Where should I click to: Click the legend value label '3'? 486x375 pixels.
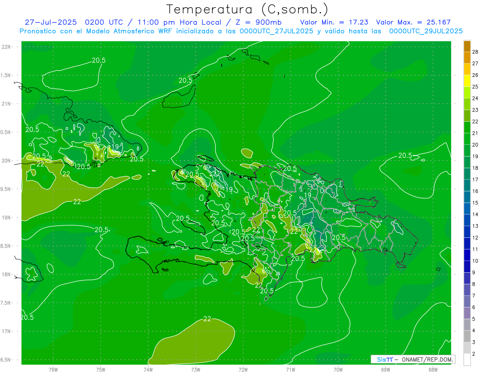click(473, 342)
